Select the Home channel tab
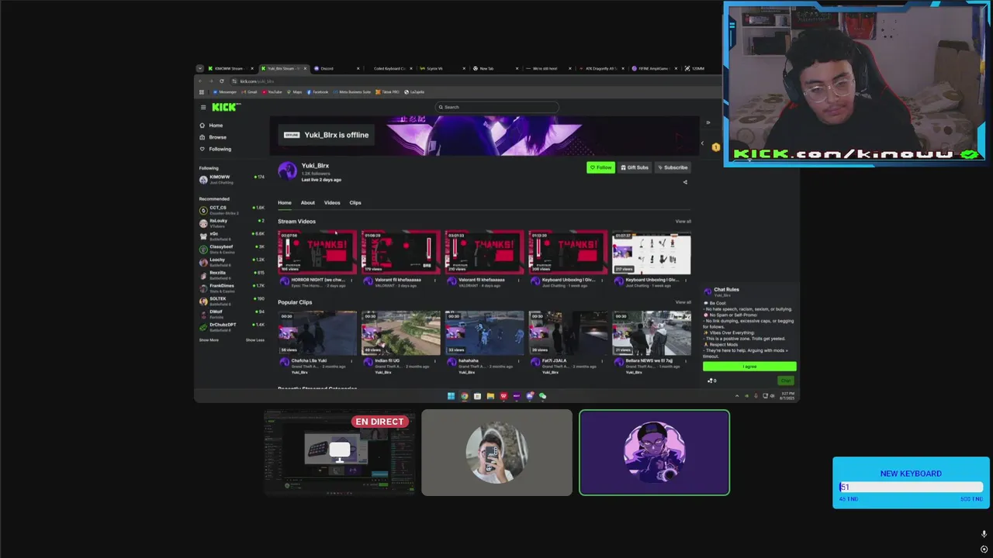993x558 pixels. [x=285, y=203]
